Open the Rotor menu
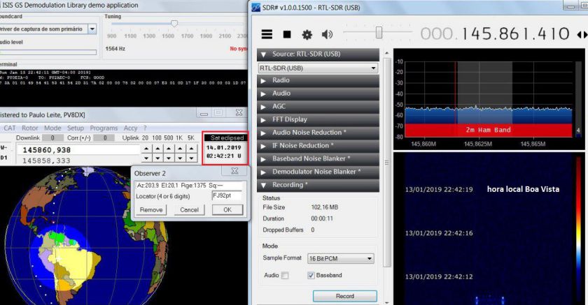Screen dimensions: 588x305 coord(30,128)
